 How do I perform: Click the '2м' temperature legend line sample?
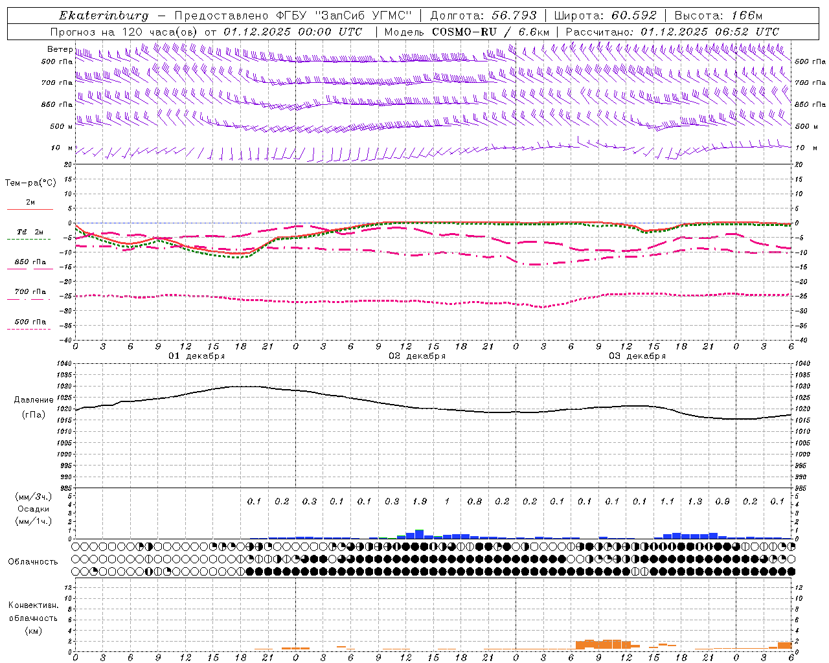pos(30,209)
